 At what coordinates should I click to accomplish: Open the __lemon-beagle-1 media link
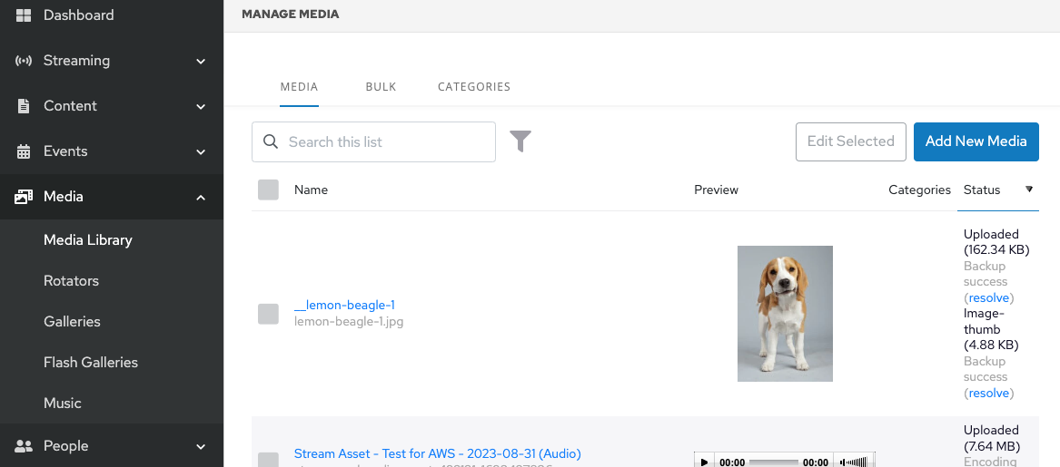coord(344,306)
